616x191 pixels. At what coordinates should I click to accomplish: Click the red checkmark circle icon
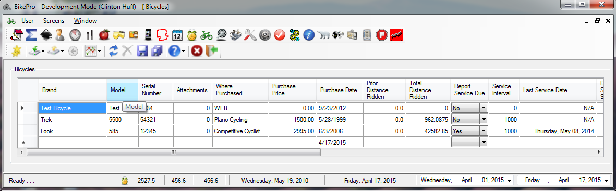(x=280, y=35)
